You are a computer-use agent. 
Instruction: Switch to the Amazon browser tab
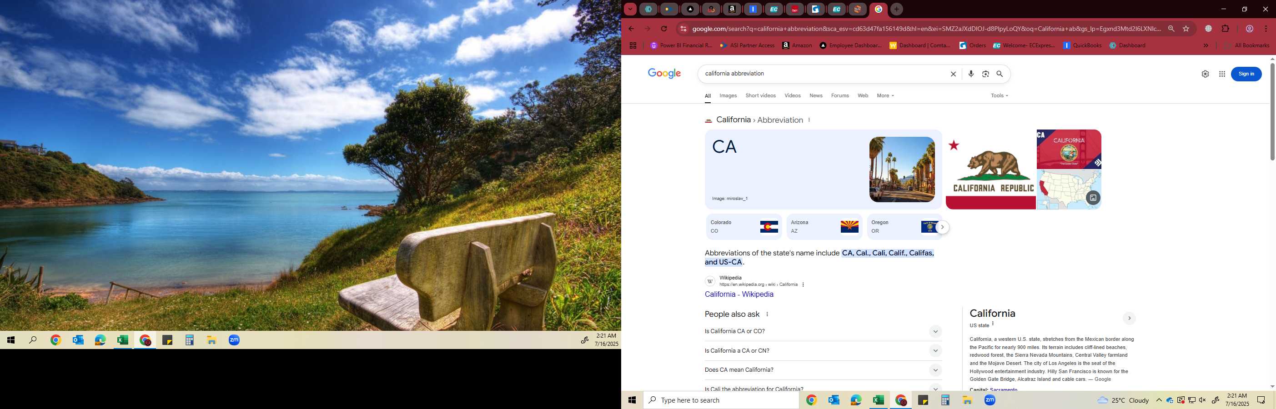pyautogui.click(x=732, y=9)
